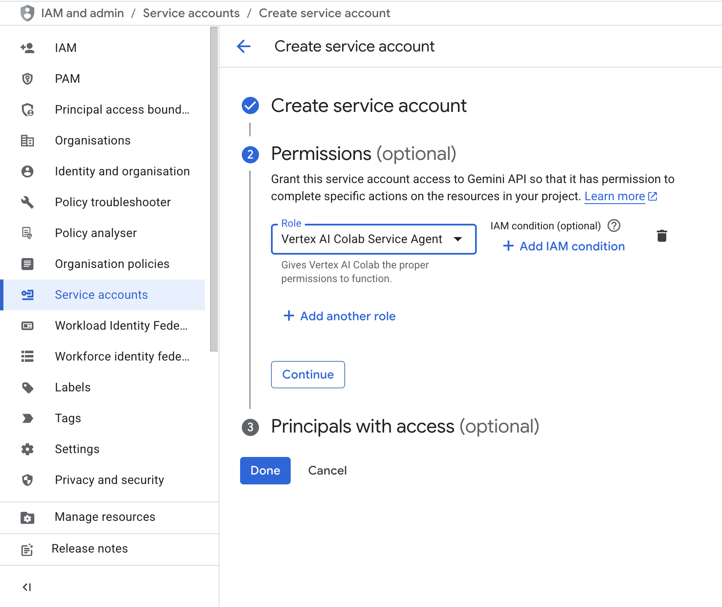Click the step 3 number badge
The height and width of the screenshot is (607, 722).
[250, 427]
